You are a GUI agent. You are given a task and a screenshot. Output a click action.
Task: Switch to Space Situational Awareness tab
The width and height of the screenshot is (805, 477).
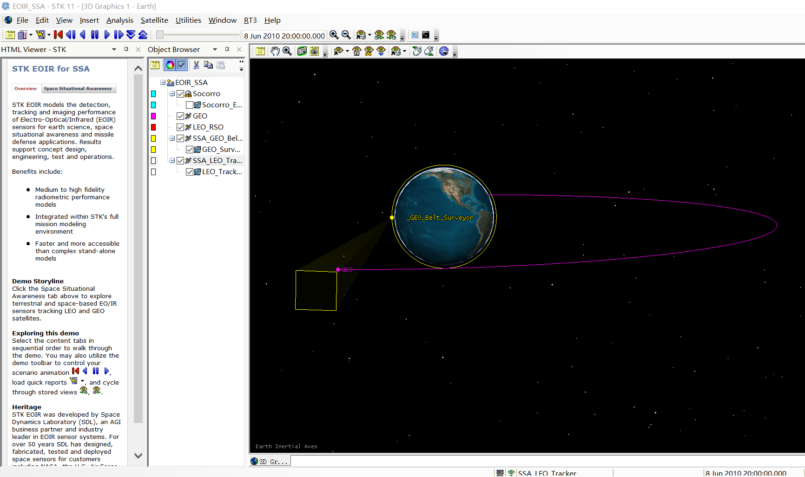(78, 89)
